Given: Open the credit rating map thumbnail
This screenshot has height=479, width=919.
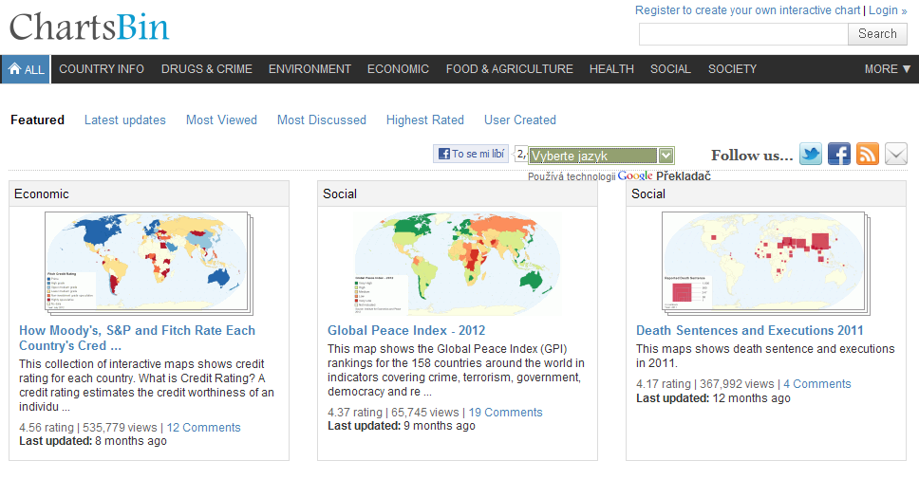Looking at the screenshot, I should pyautogui.click(x=149, y=263).
